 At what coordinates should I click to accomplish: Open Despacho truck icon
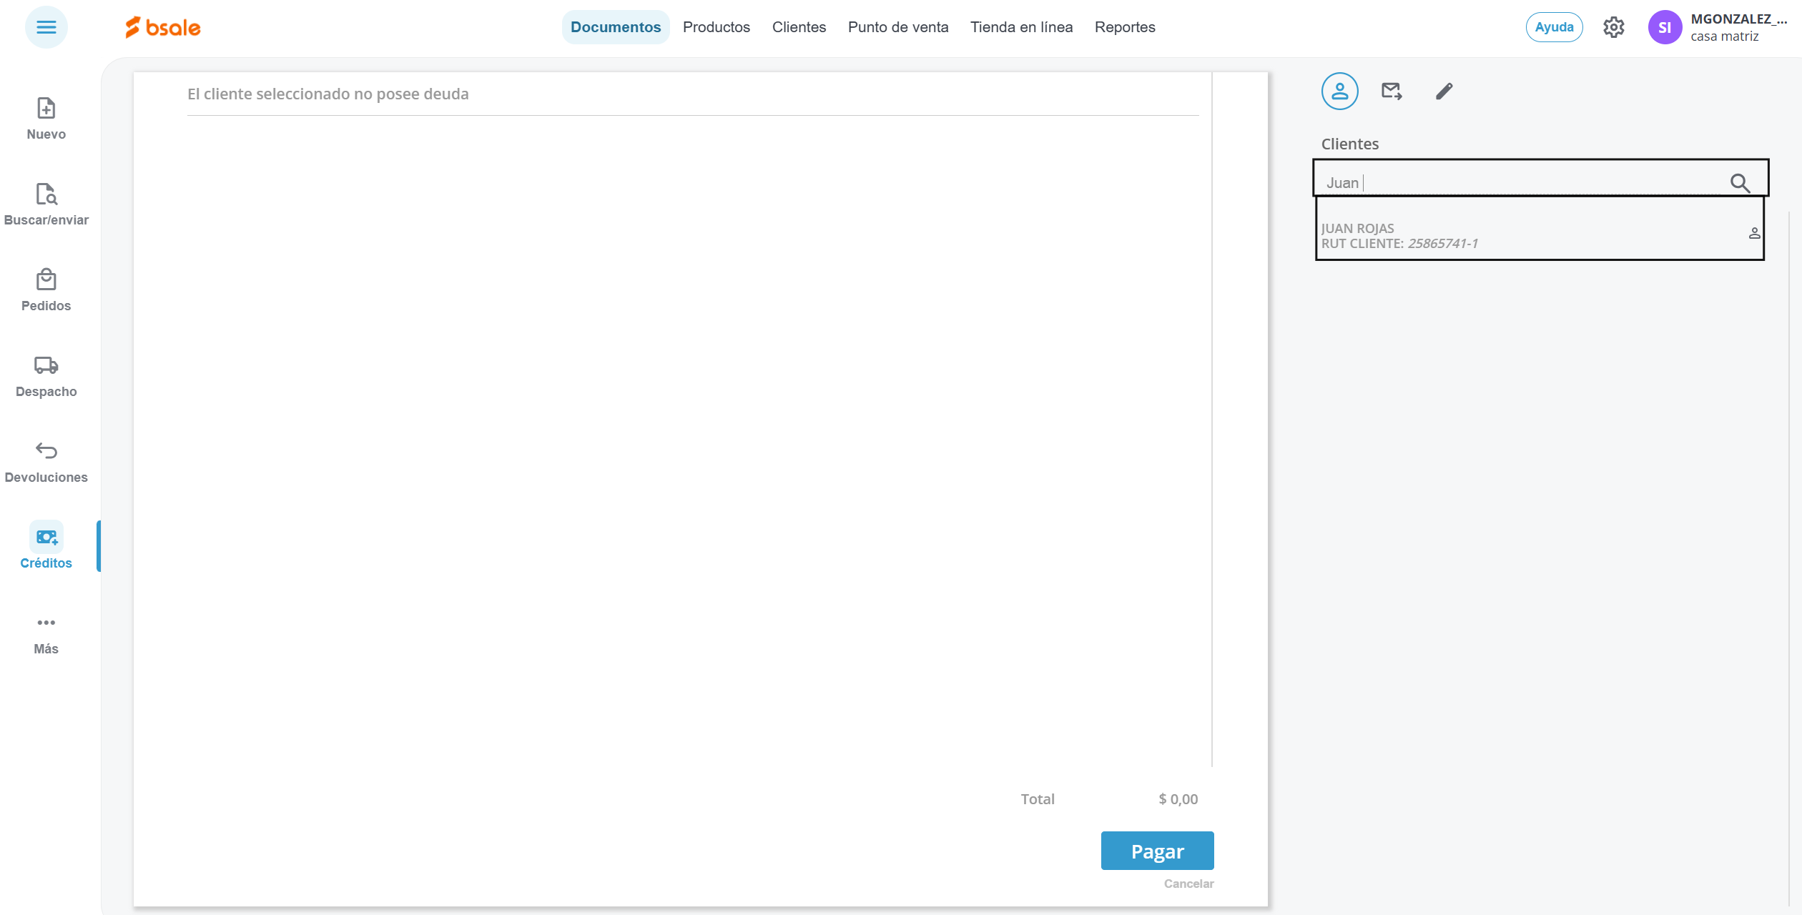[x=46, y=366]
